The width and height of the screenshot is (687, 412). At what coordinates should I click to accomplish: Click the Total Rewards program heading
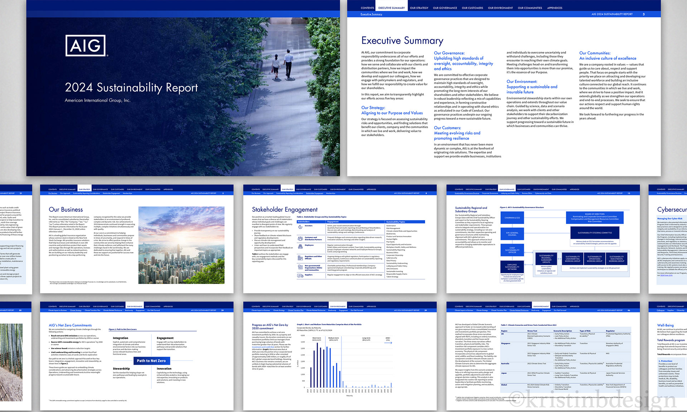(671, 340)
